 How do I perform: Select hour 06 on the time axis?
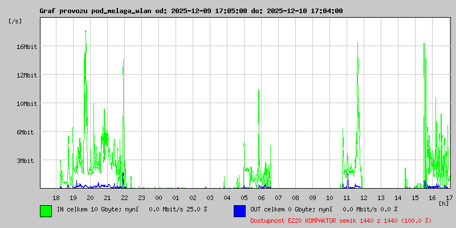pos(261,197)
